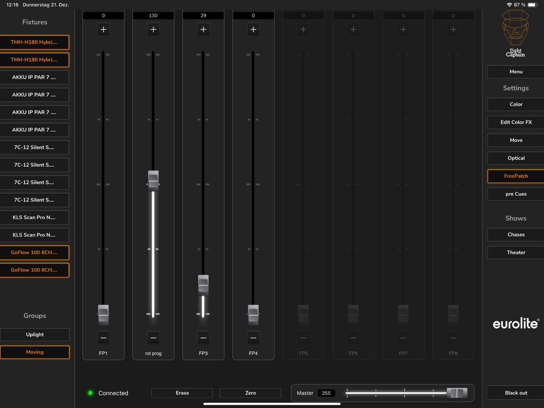Screen dimensions: 544x408
Task: Select the FreePatch mode
Action: tap(515, 176)
